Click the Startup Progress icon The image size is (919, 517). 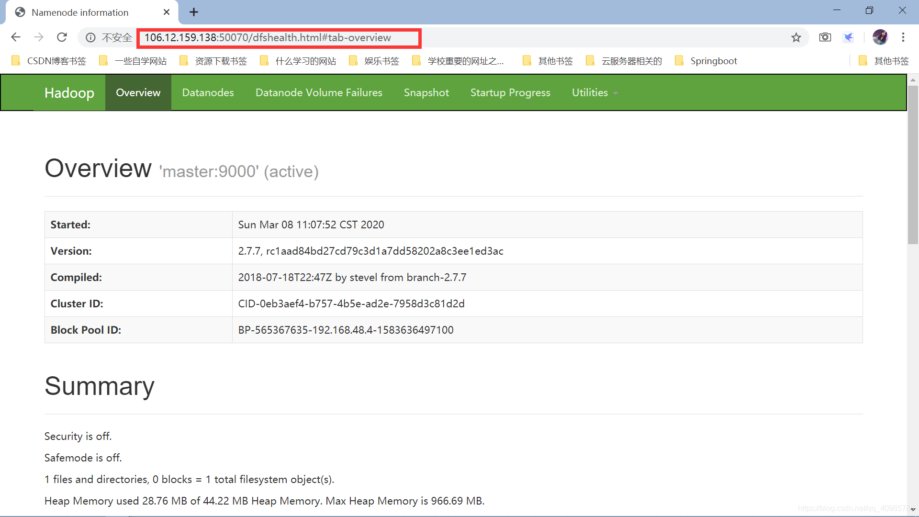(510, 92)
